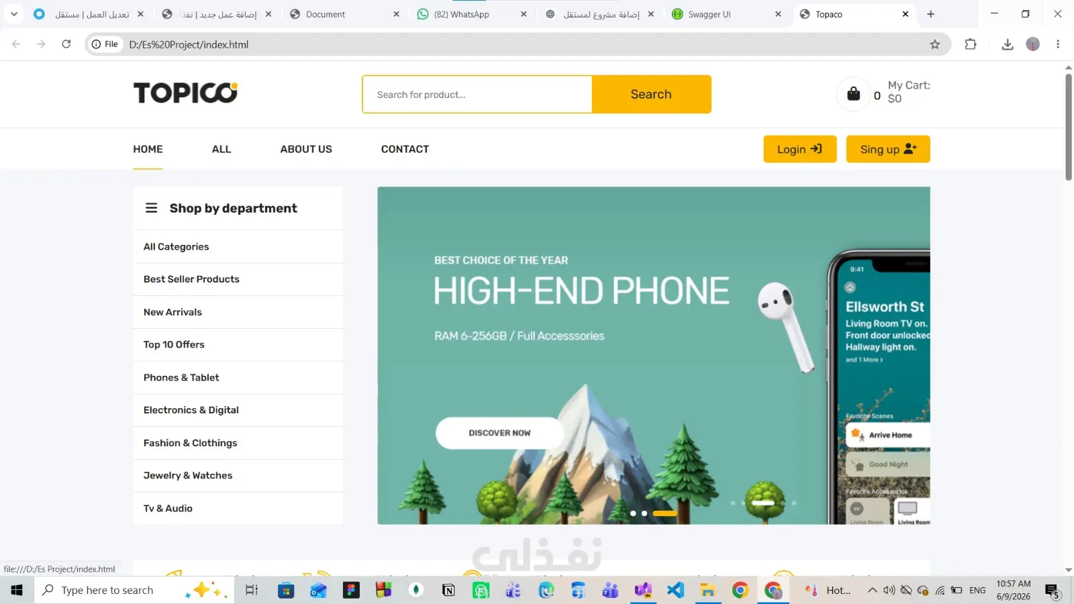
Task: Select the HOME navigation item
Action: coord(148,149)
